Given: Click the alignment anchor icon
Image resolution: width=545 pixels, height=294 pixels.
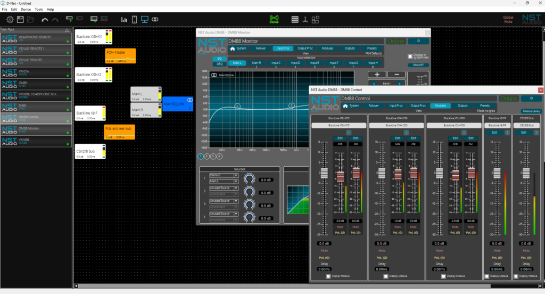Looking at the screenshot, I should 305,20.
